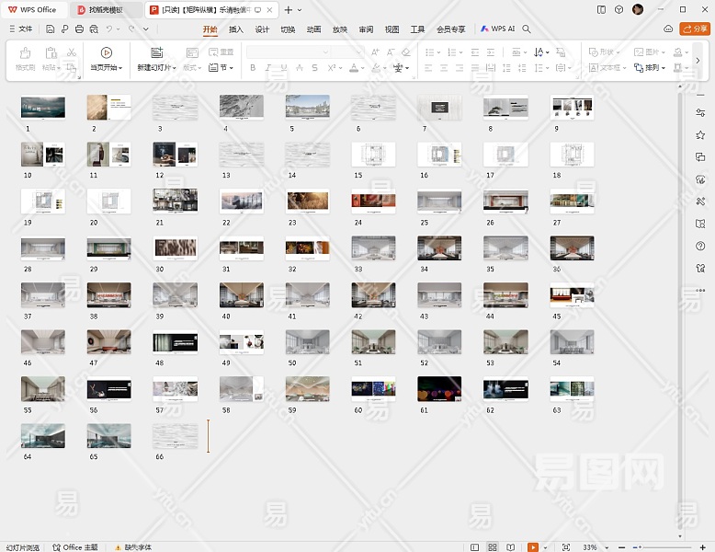Click the play slideshow from current slide icon
Viewport: 715px width, 552px height.
click(x=106, y=53)
